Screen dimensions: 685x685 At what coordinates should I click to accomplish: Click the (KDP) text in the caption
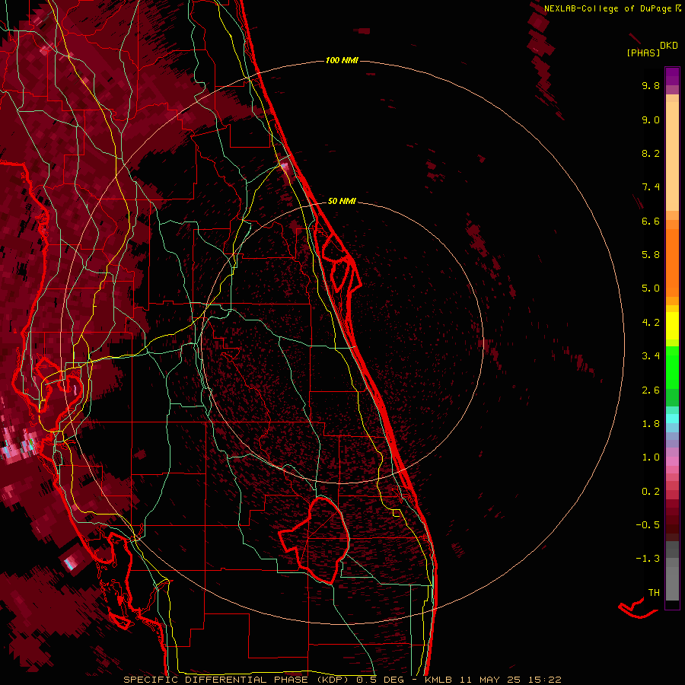(x=333, y=680)
